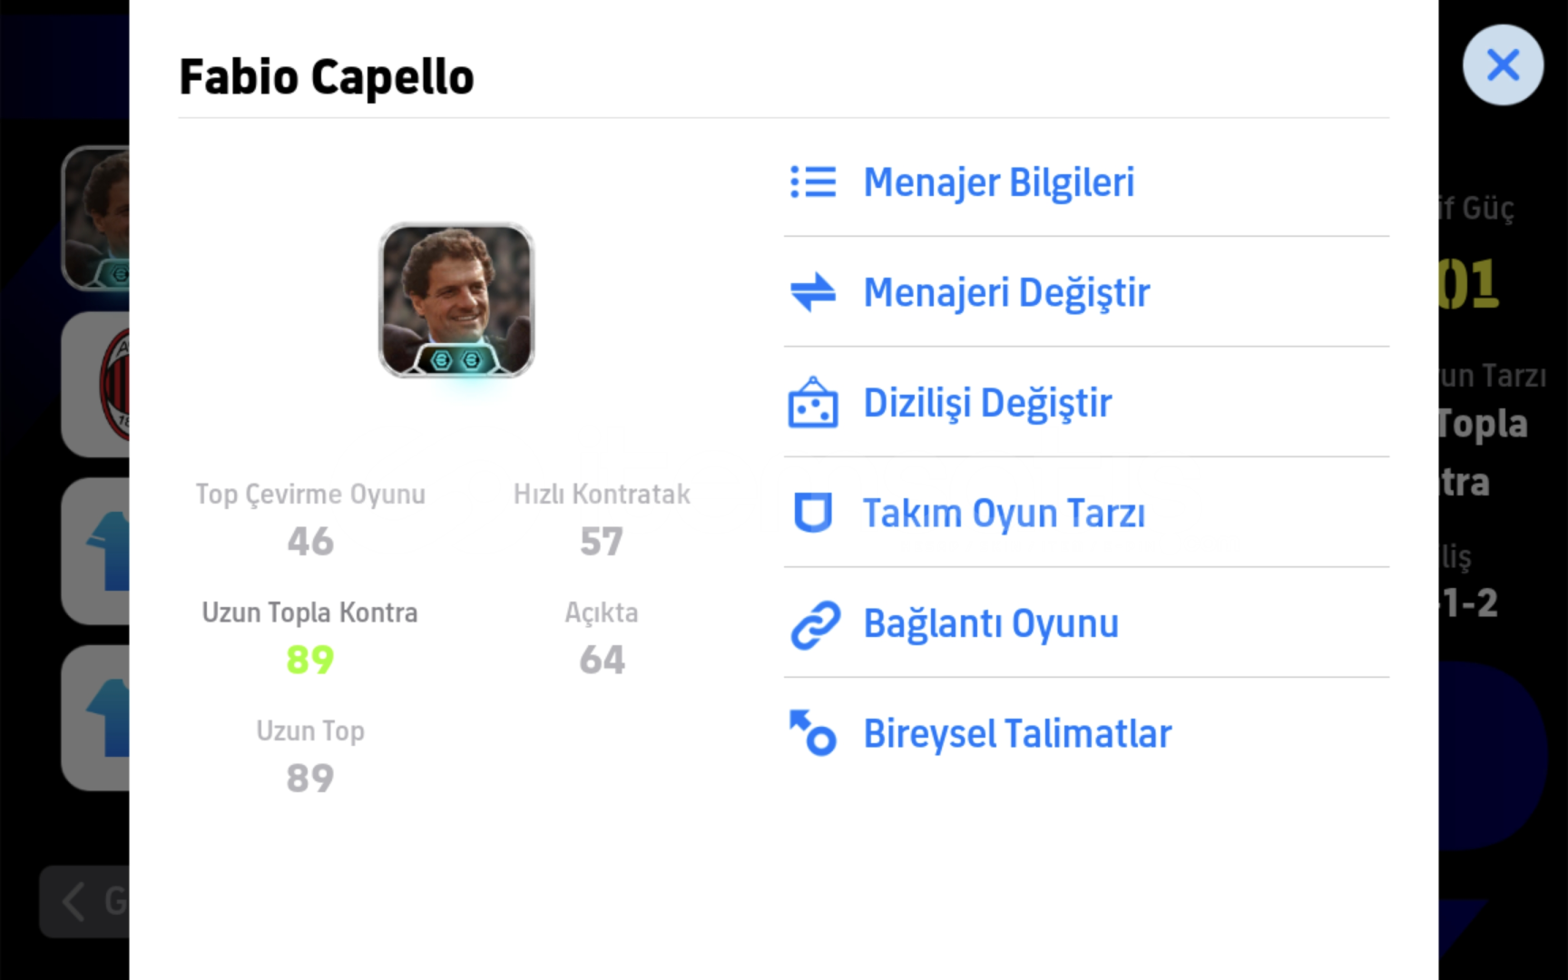Click the arrow-circle icon for Bireysel Talimatlar
The height and width of the screenshot is (980, 1568).
pos(812,733)
